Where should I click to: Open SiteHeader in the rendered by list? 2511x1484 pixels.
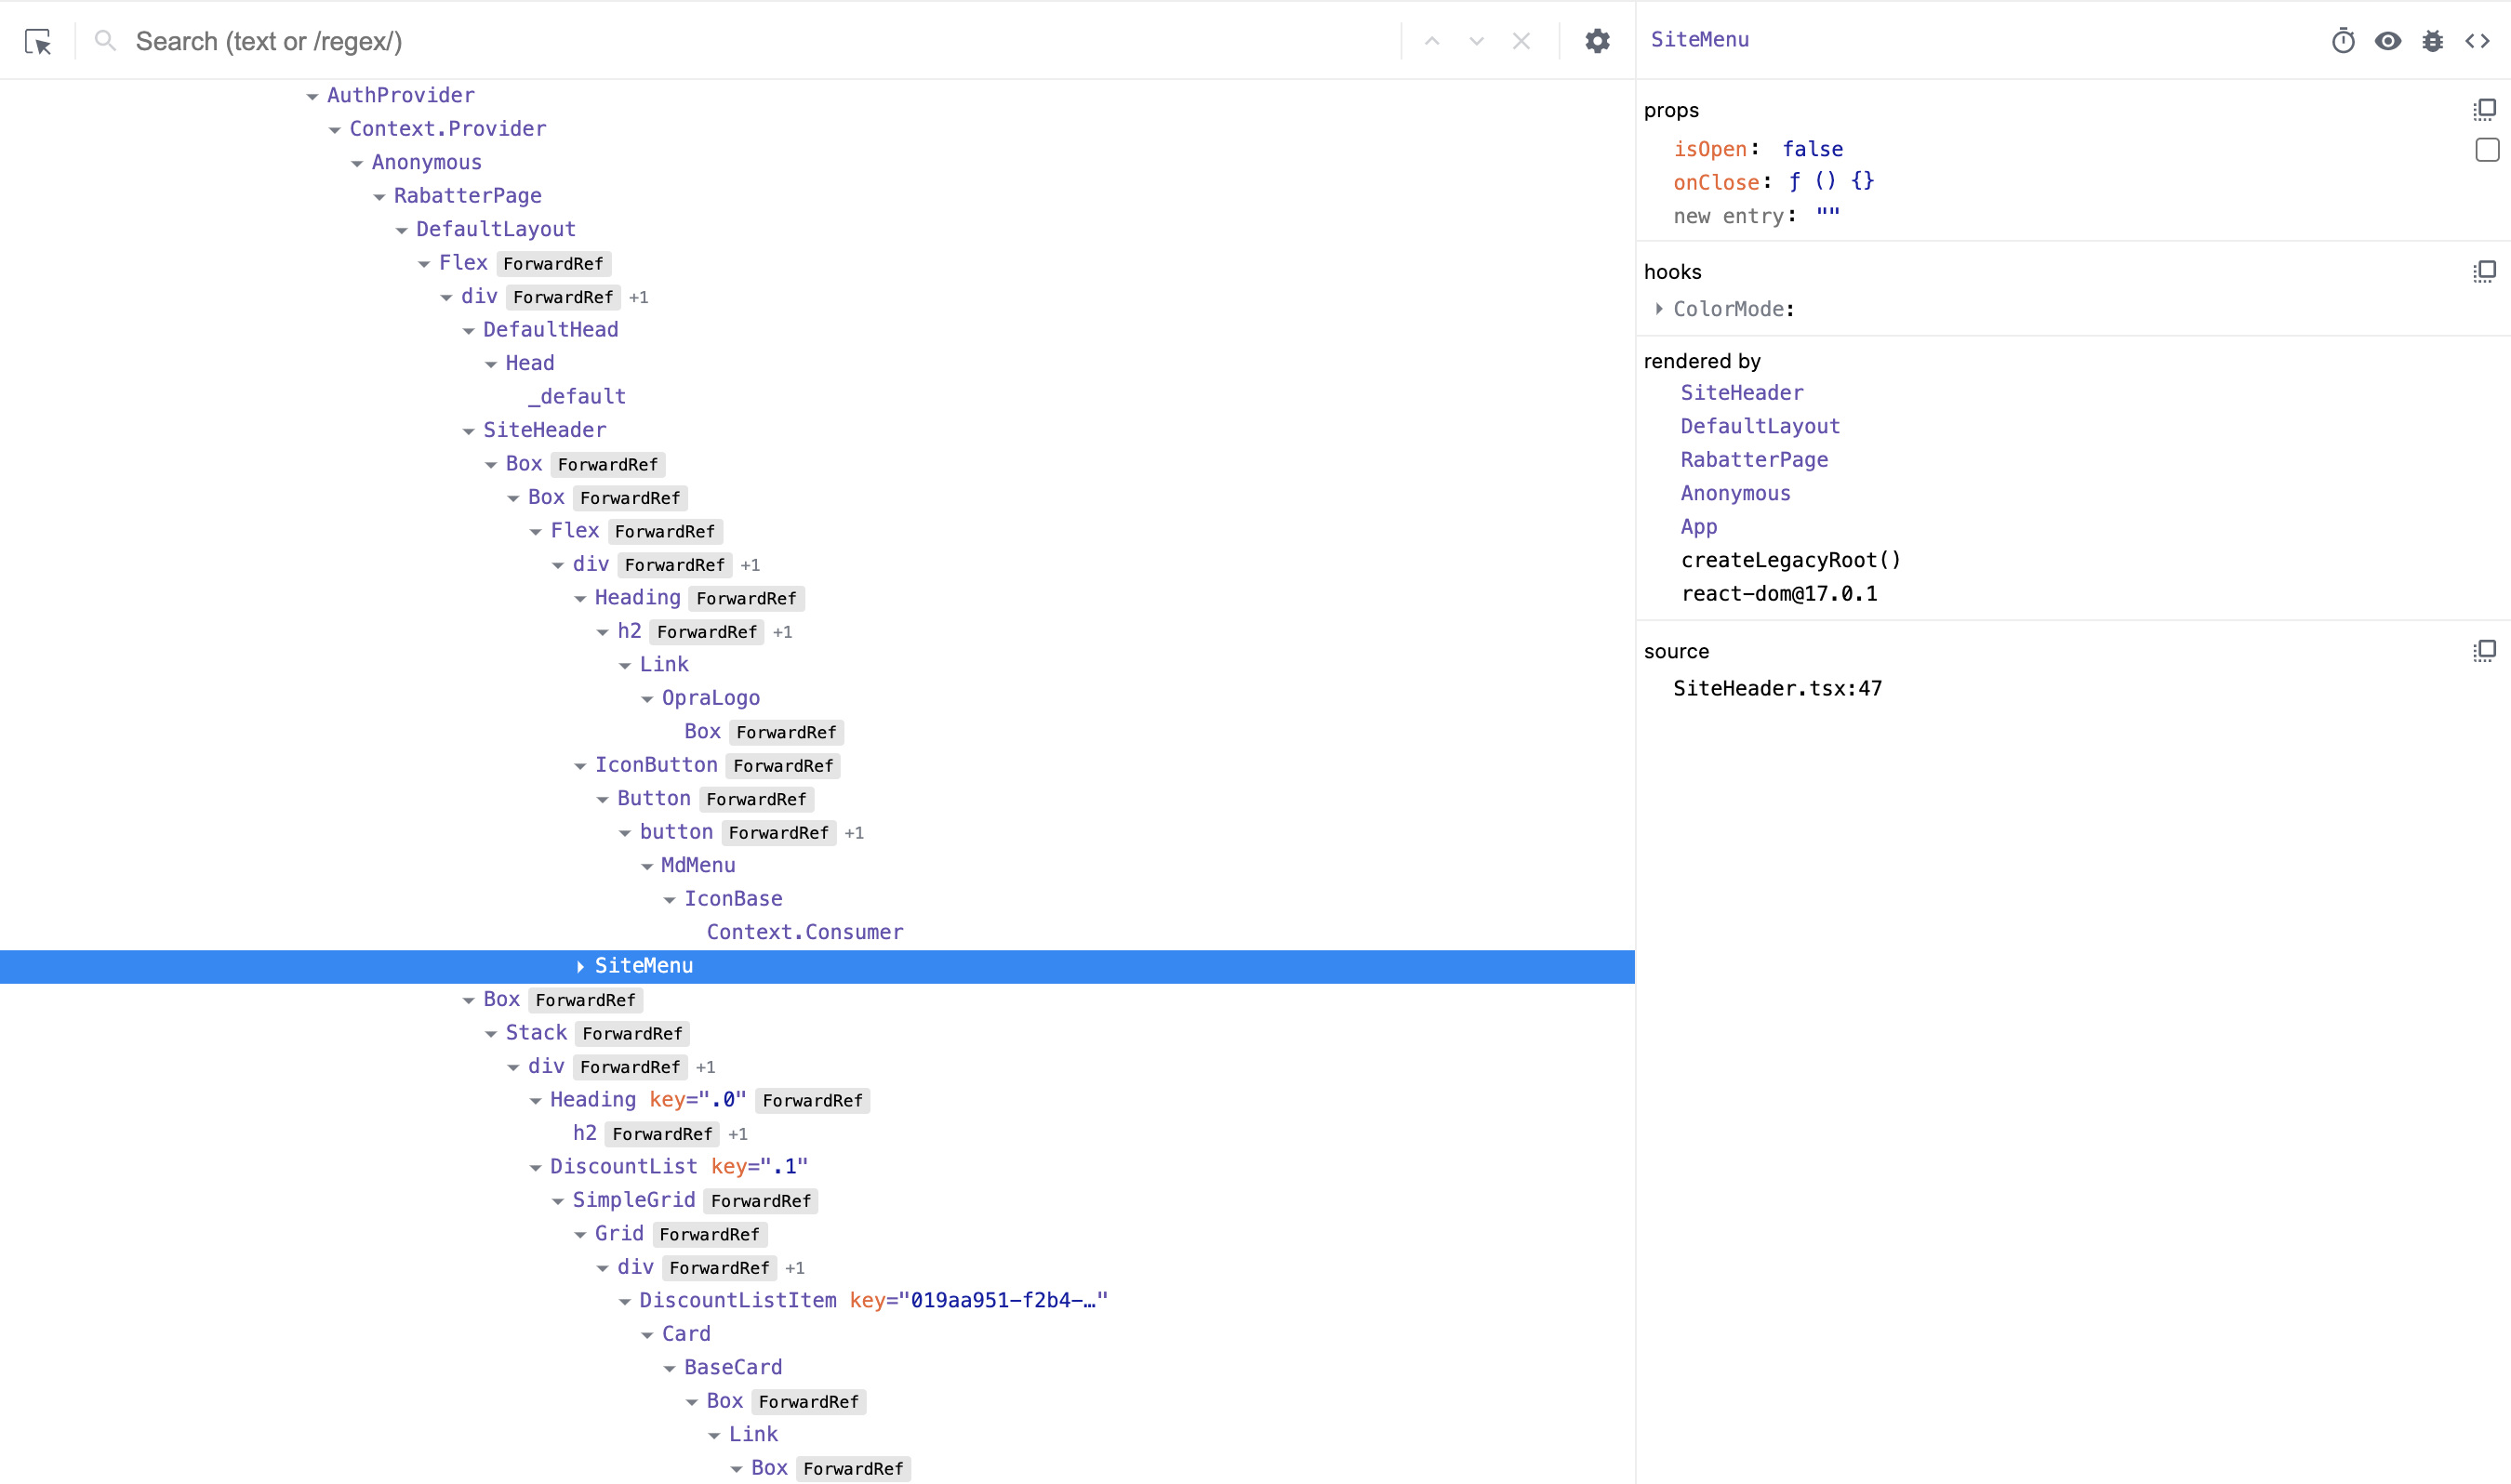click(1742, 393)
